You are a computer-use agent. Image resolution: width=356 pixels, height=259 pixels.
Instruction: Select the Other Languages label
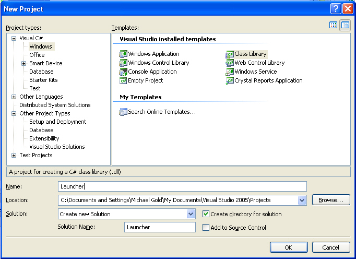tap(41, 97)
